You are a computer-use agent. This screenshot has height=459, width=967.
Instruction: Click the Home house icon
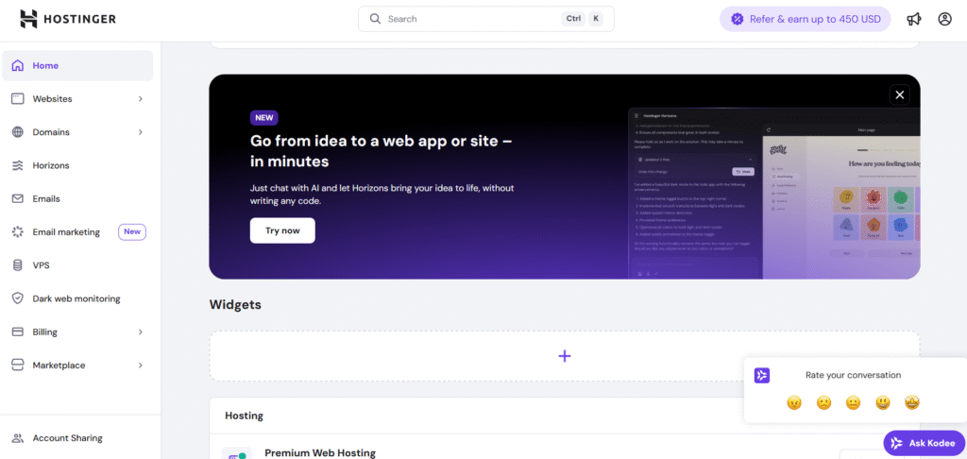[x=18, y=65]
